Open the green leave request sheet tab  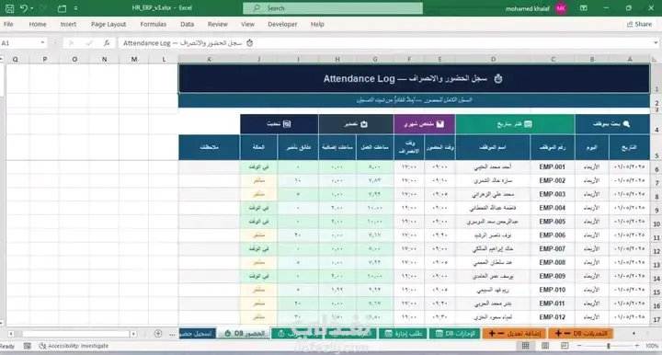(404, 334)
